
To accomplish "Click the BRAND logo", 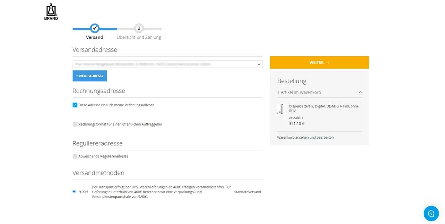I will (x=51, y=11).
